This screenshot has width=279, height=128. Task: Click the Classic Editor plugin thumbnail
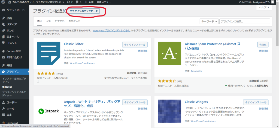(48, 53)
